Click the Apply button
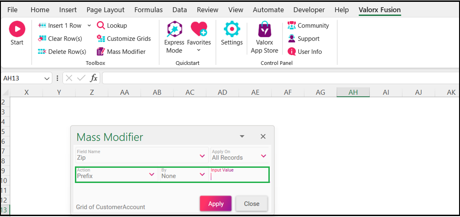The height and width of the screenshot is (217, 460). 216,204
